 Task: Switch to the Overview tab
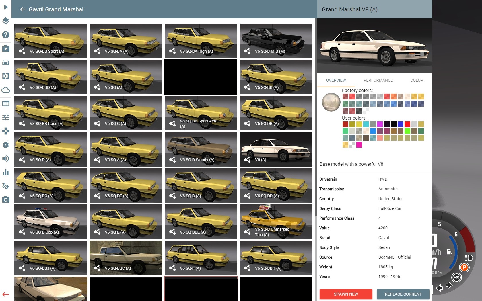336,80
